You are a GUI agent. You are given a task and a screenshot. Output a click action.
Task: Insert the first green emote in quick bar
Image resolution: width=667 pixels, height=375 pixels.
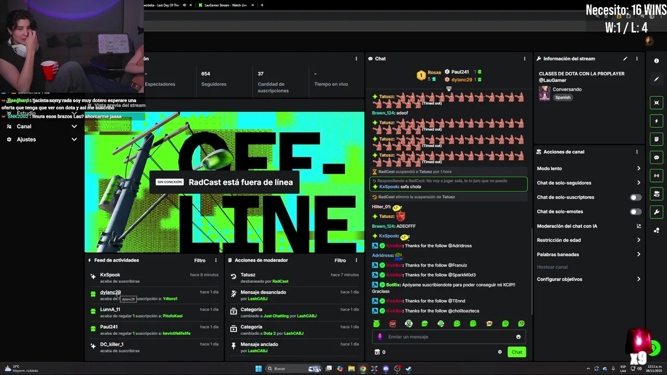(x=377, y=324)
